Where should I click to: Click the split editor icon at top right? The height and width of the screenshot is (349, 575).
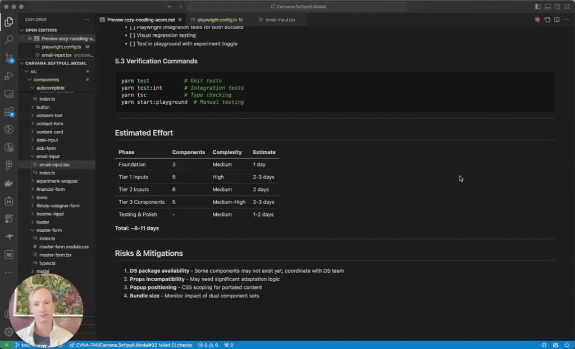click(x=556, y=20)
